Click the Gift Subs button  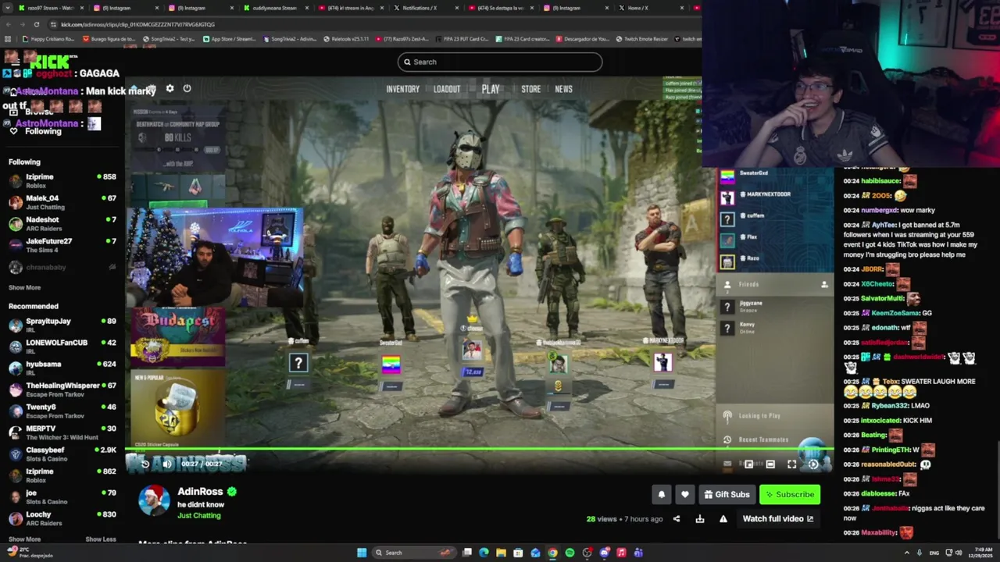tap(727, 494)
